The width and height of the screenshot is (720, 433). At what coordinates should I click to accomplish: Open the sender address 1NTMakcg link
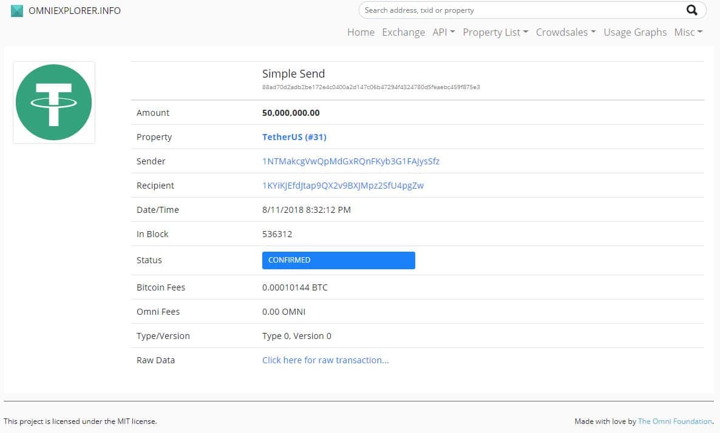tap(350, 161)
